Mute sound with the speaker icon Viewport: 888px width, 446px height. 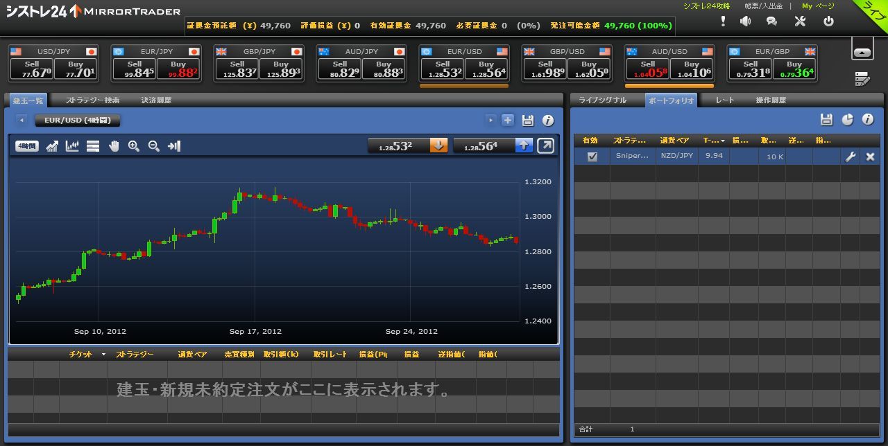[x=745, y=21]
